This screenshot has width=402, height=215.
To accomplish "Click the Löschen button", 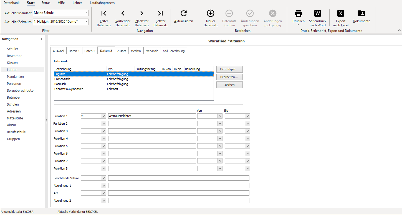I will tap(229, 85).
